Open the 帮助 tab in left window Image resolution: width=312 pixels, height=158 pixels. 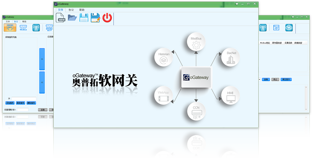[x=24, y=21]
